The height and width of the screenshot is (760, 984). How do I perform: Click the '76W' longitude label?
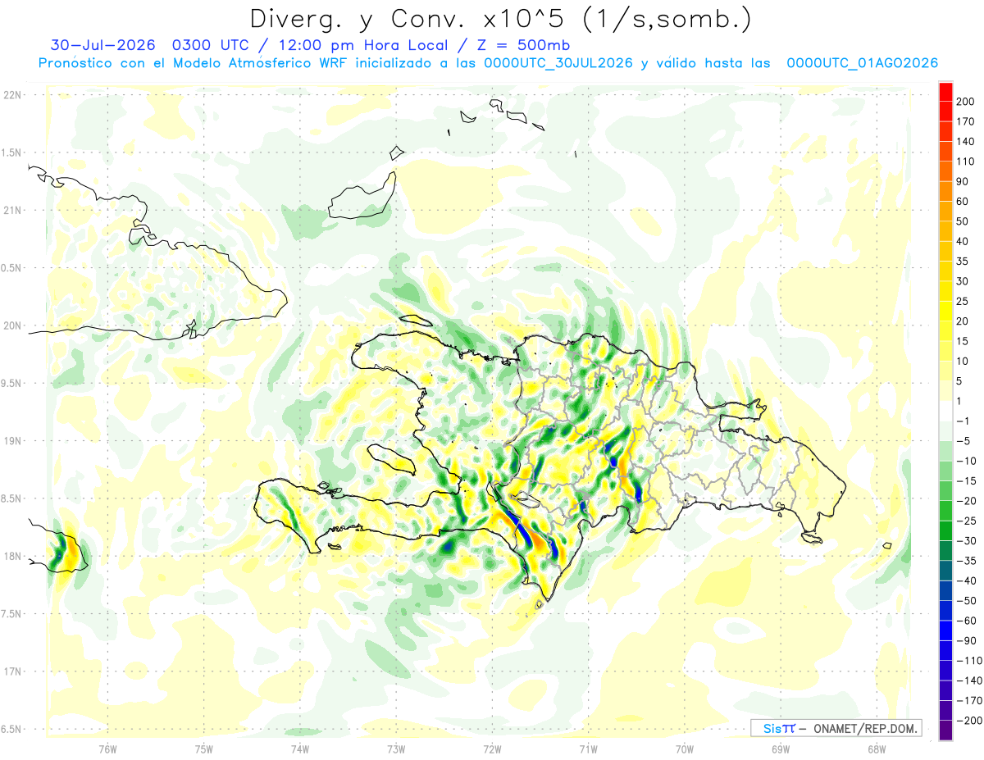click(x=107, y=749)
